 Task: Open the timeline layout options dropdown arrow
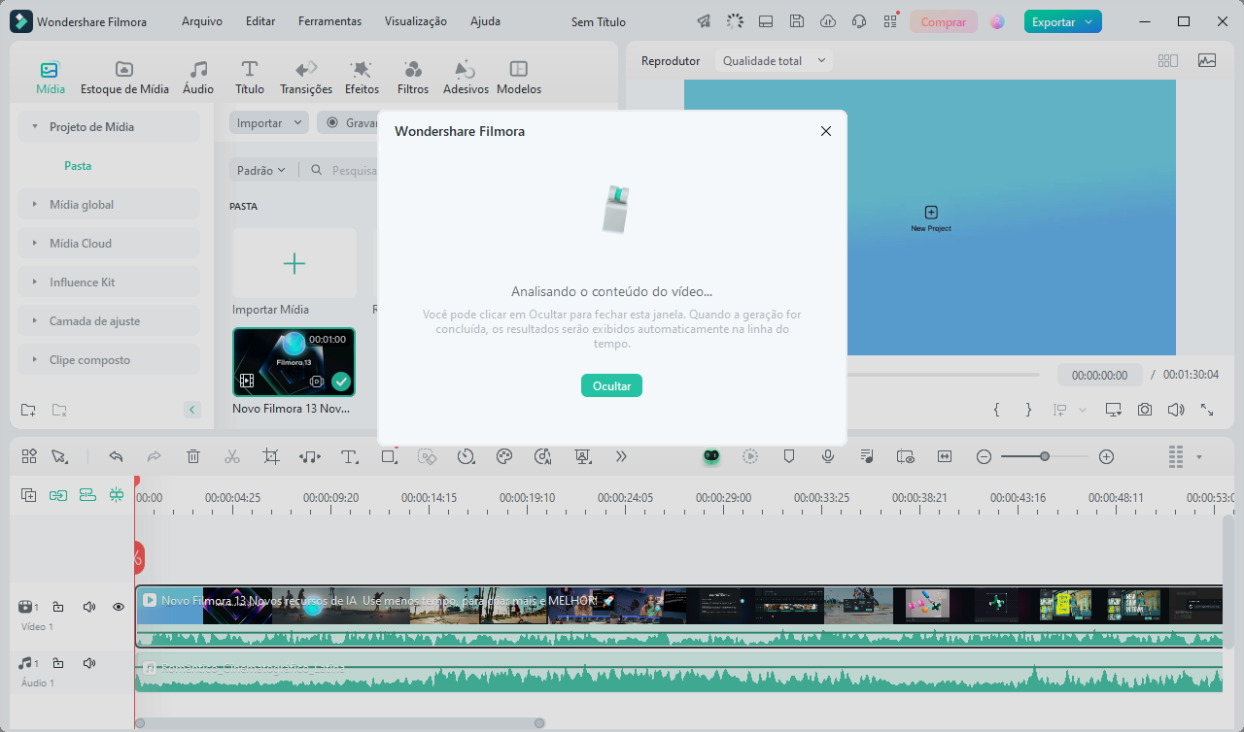(x=1199, y=456)
